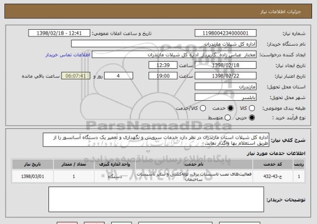Click the request creator name field
Image resolution: width=317 pixels, height=224 pixels.
click(174, 54)
